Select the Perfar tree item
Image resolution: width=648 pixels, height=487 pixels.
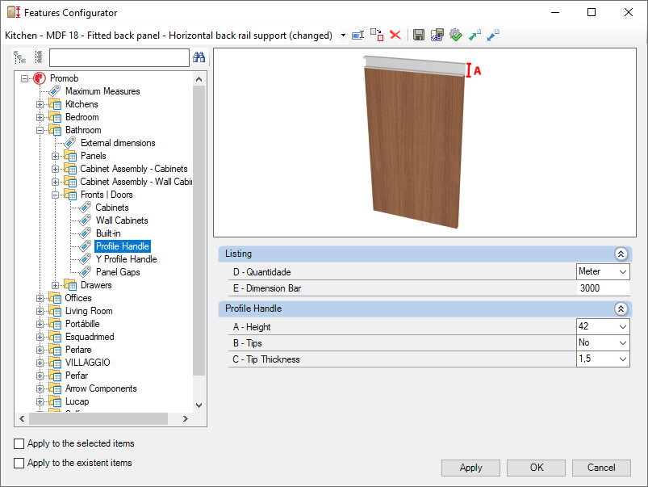click(77, 376)
